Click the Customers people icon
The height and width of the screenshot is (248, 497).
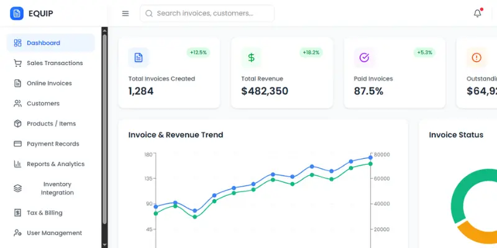(x=17, y=104)
